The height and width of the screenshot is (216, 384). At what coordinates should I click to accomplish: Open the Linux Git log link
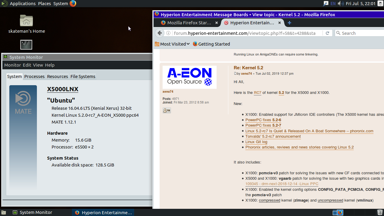click(256, 142)
